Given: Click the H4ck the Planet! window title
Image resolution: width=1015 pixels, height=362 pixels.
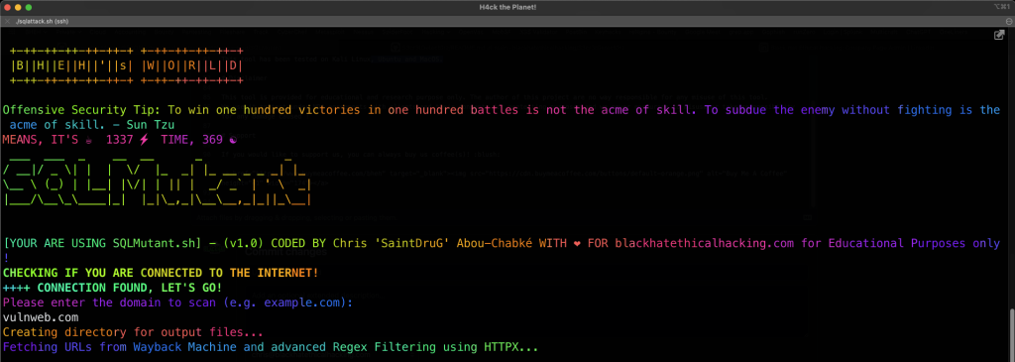Looking at the screenshot, I should [x=507, y=7].
